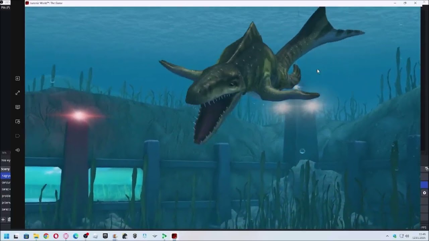Click the exit icon in the game side panel

tap(18, 78)
